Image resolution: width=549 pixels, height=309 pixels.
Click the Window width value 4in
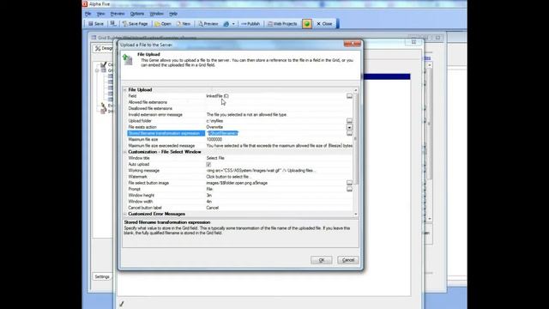[209, 202]
